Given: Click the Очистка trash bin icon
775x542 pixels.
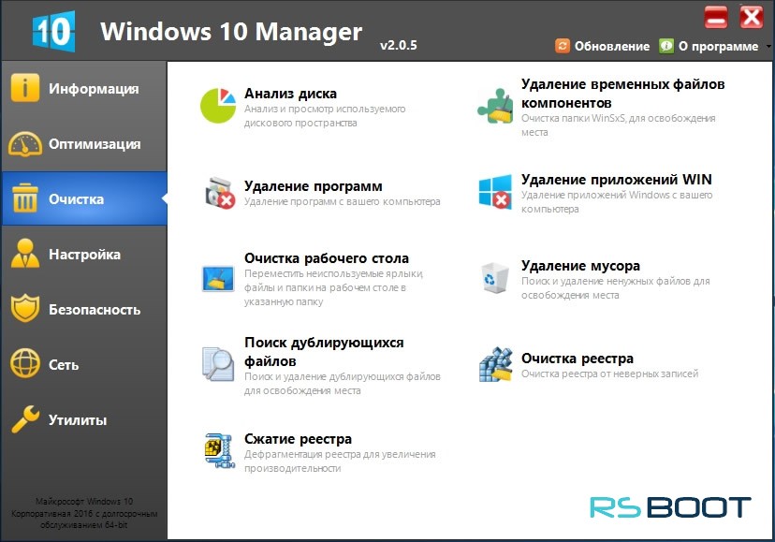Looking at the screenshot, I should click(24, 198).
